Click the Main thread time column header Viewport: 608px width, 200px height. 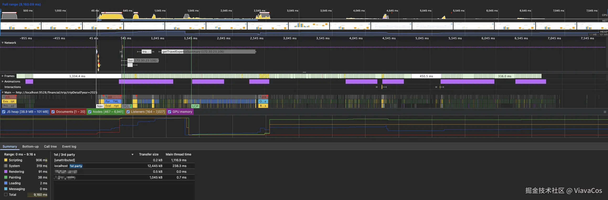pos(178,154)
